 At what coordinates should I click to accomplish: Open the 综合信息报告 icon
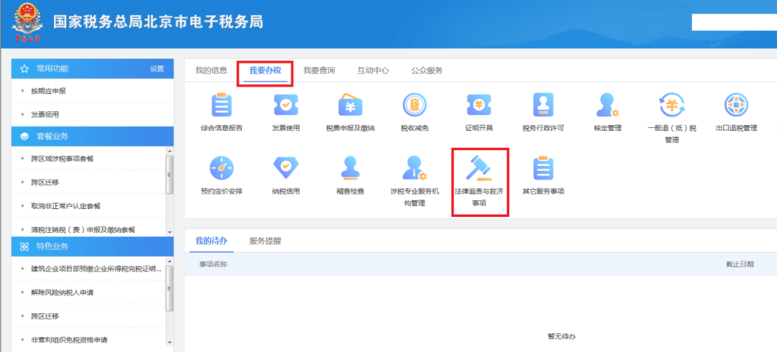click(x=222, y=105)
